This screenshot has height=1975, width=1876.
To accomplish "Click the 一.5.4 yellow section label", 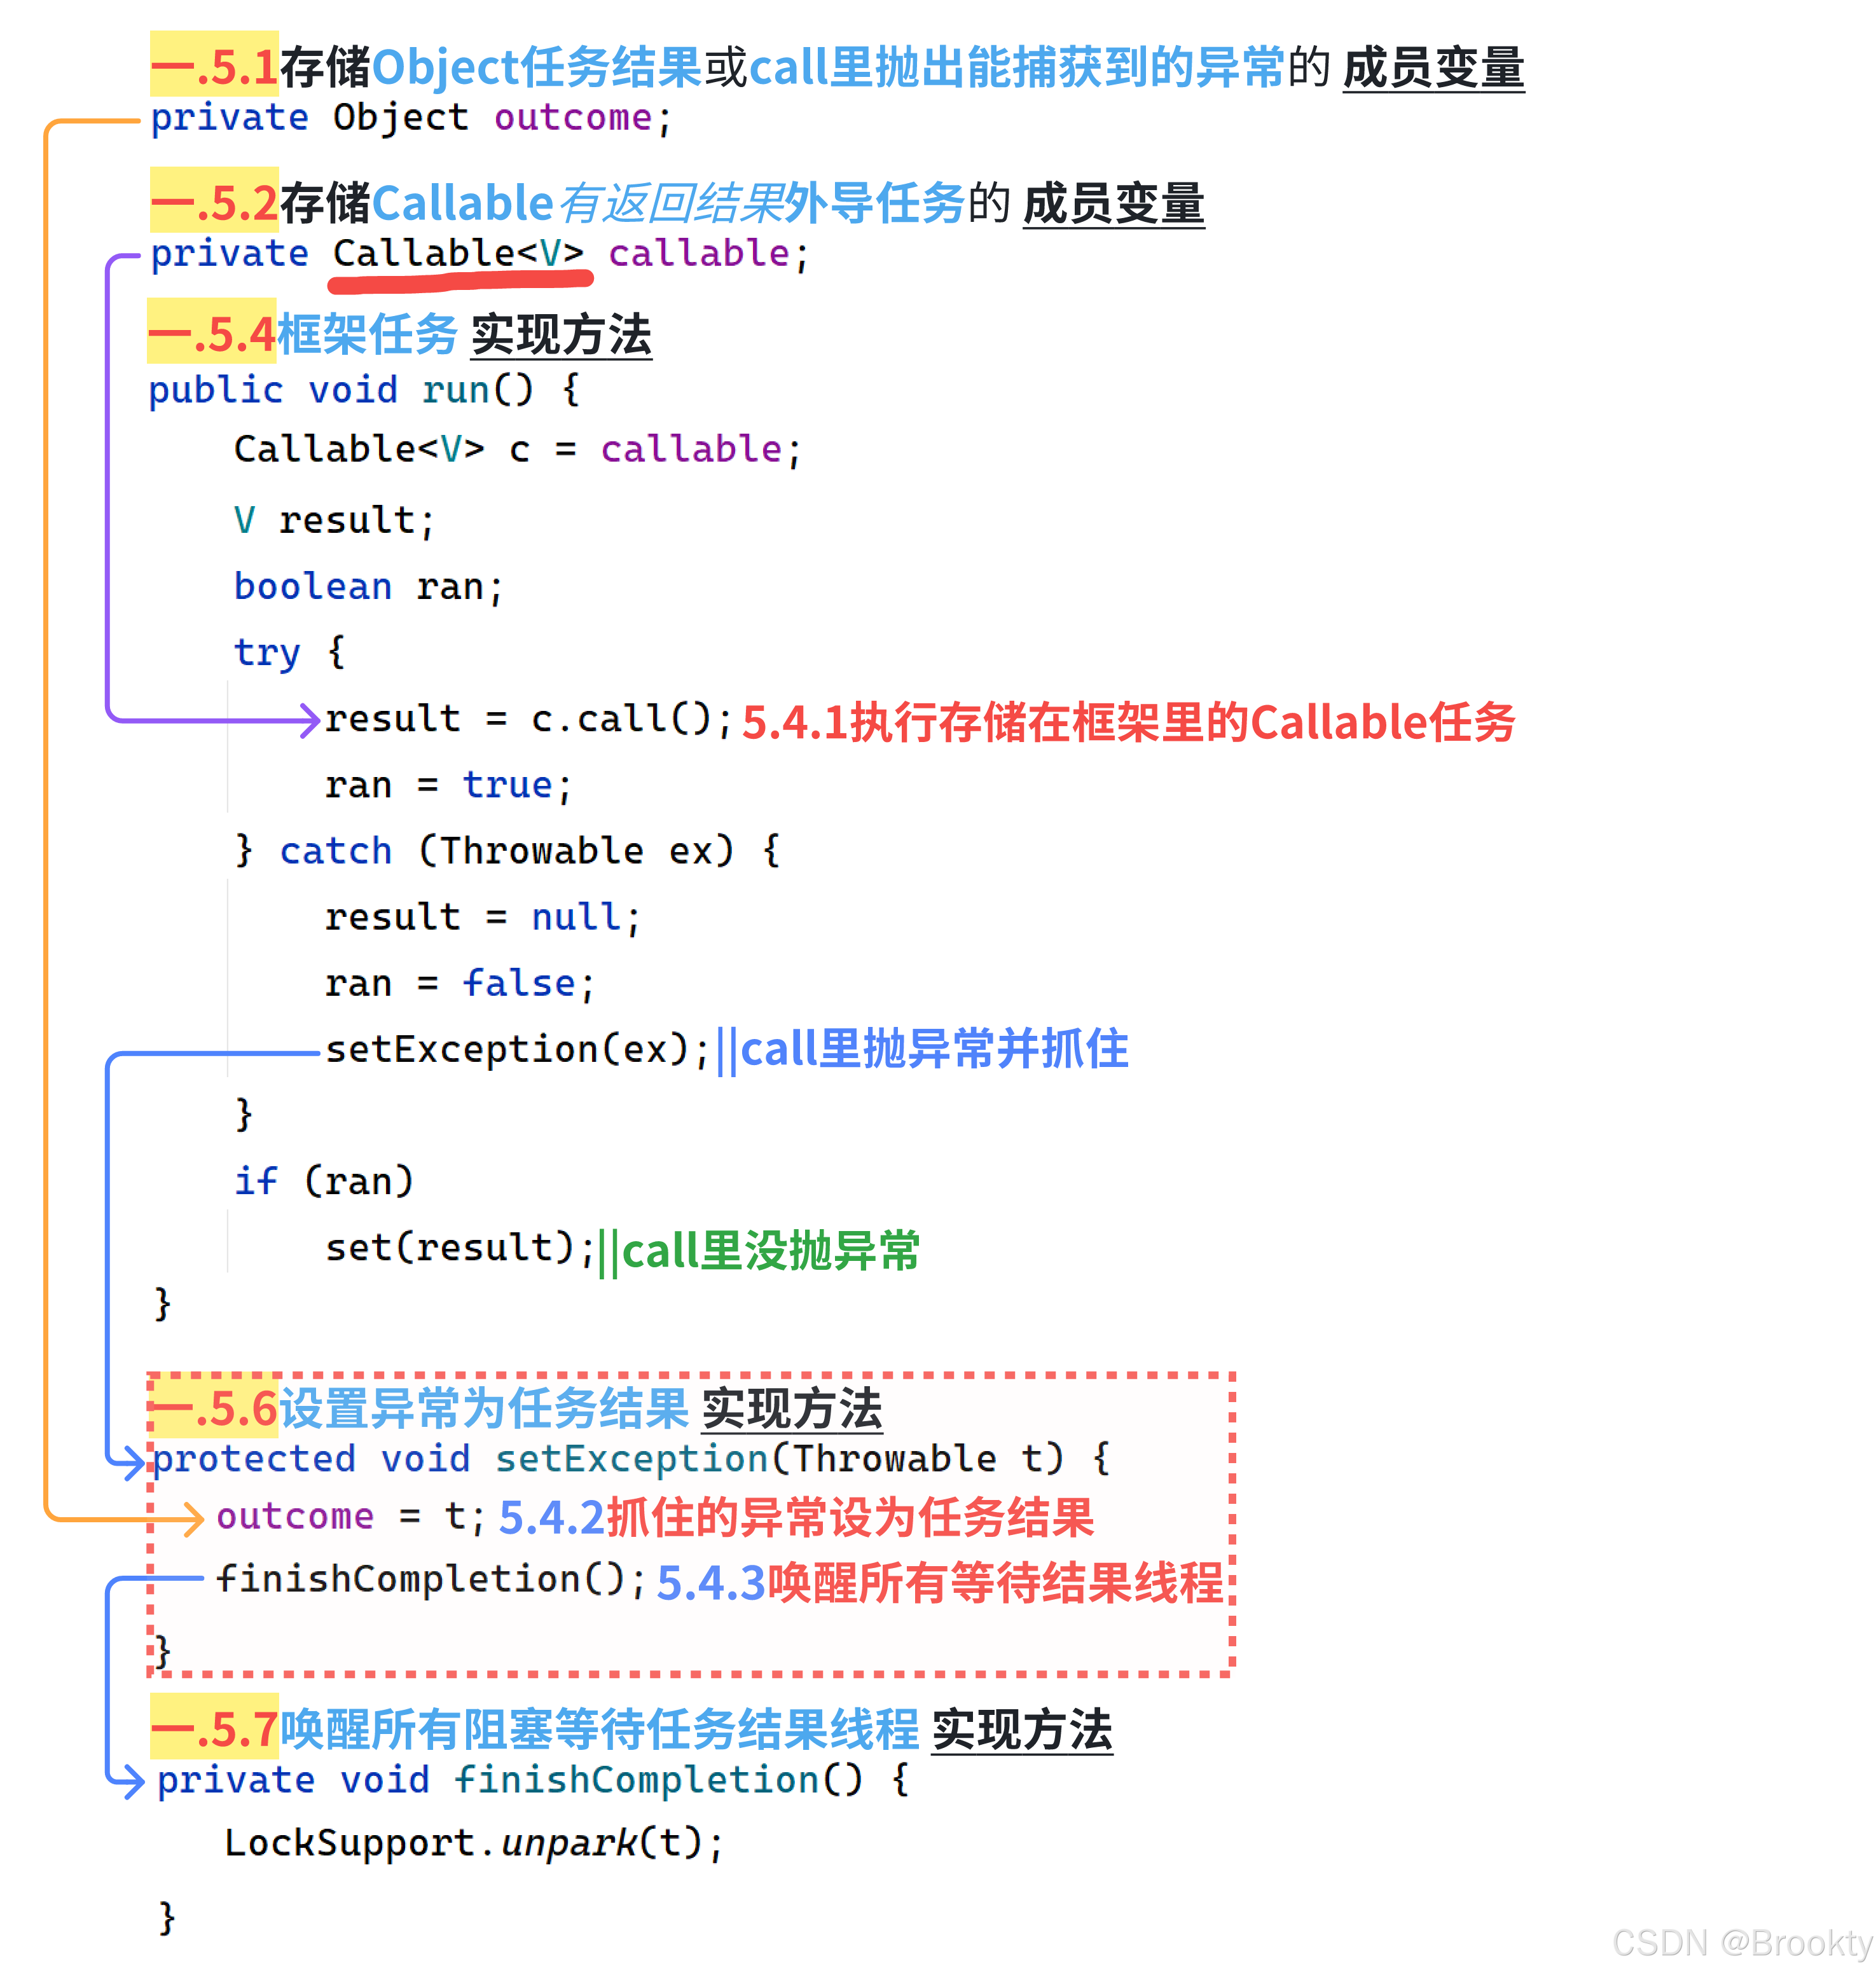I will pos(212,333).
